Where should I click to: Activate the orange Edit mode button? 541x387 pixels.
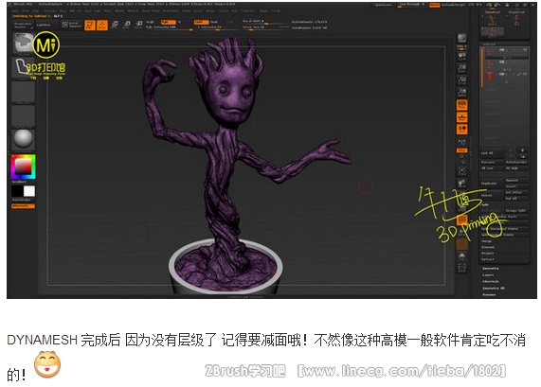click(90, 25)
